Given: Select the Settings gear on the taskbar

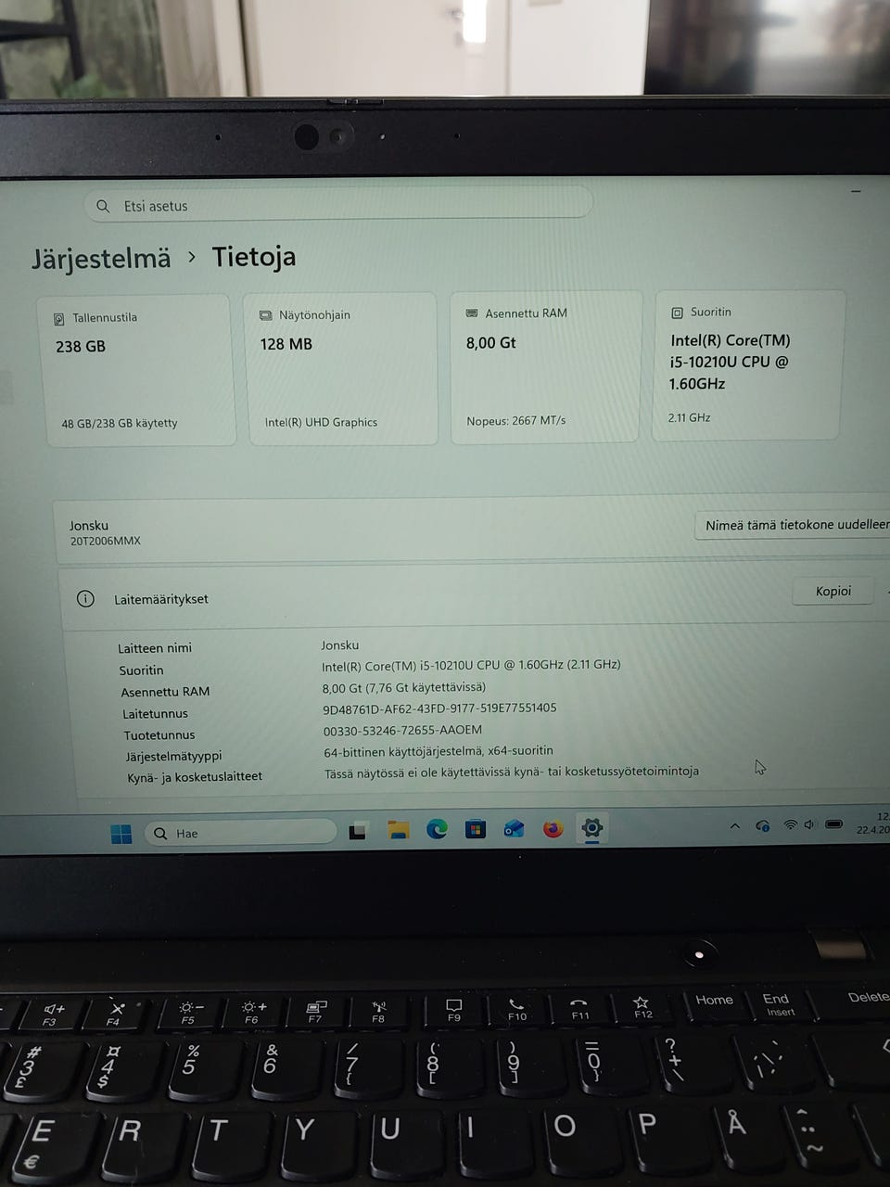Looking at the screenshot, I should tap(591, 827).
